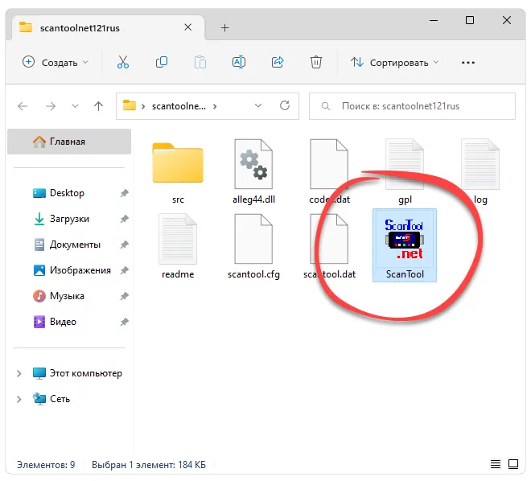
Task: Open Desktop in the sidebar
Action: pyautogui.click(x=67, y=193)
